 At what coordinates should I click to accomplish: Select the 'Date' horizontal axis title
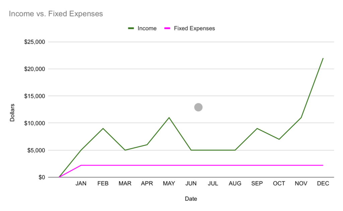[191, 199]
